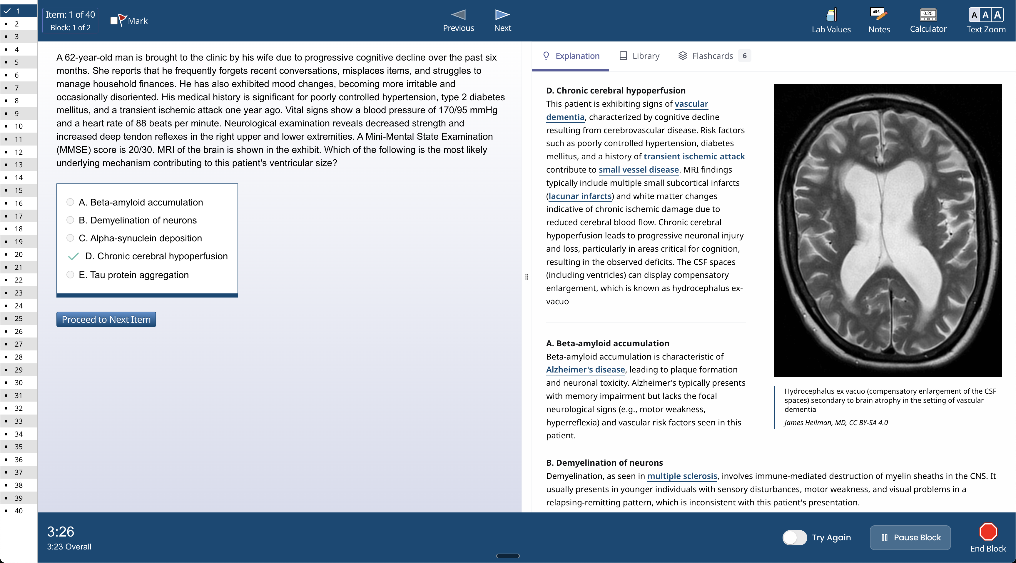Viewport: 1016px width, 563px height.
Task: Open the Alzheimer's disease link
Action: coord(585,370)
